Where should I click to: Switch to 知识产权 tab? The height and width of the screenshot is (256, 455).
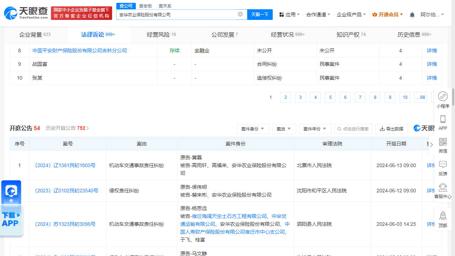351,34
